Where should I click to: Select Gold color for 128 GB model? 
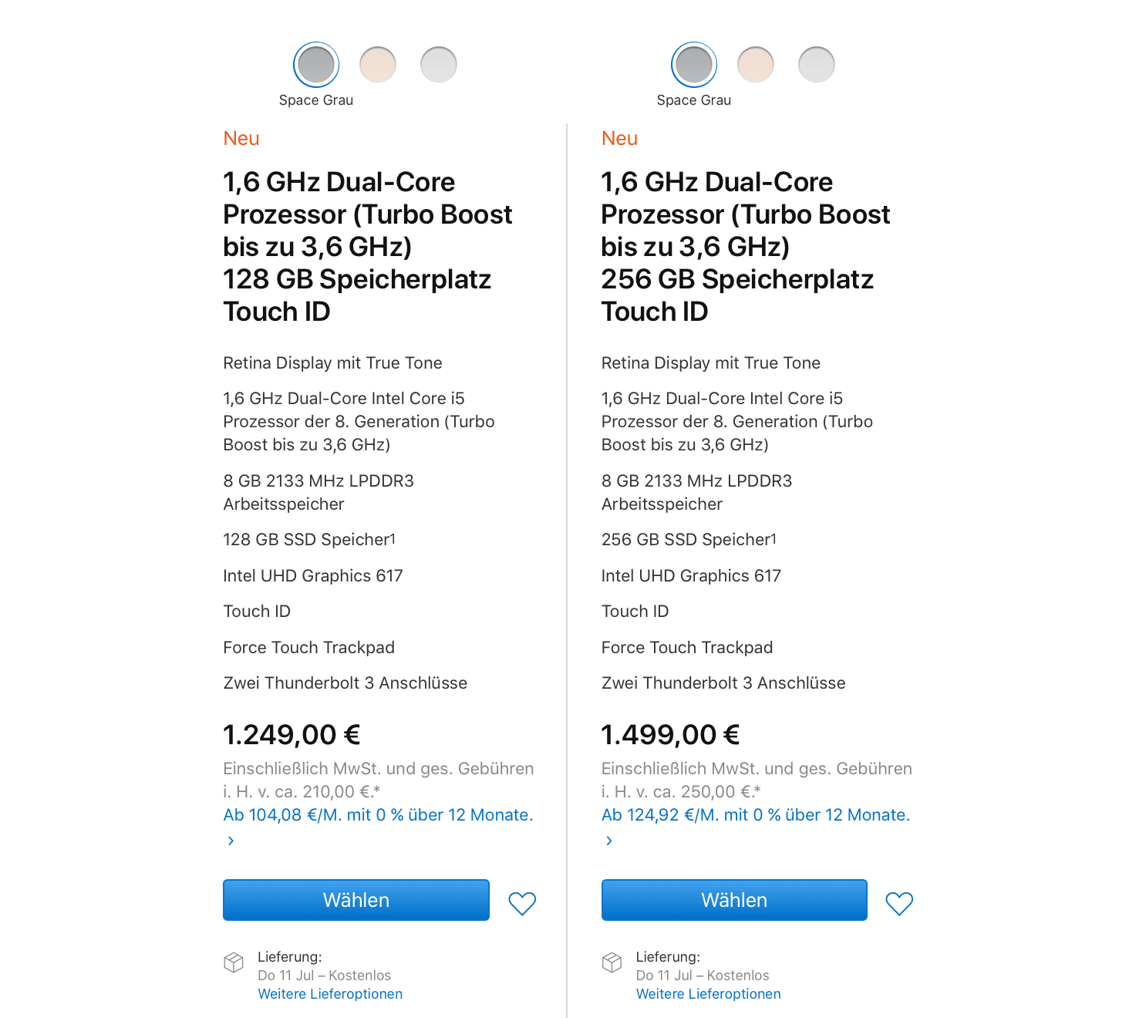click(x=378, y=65)
